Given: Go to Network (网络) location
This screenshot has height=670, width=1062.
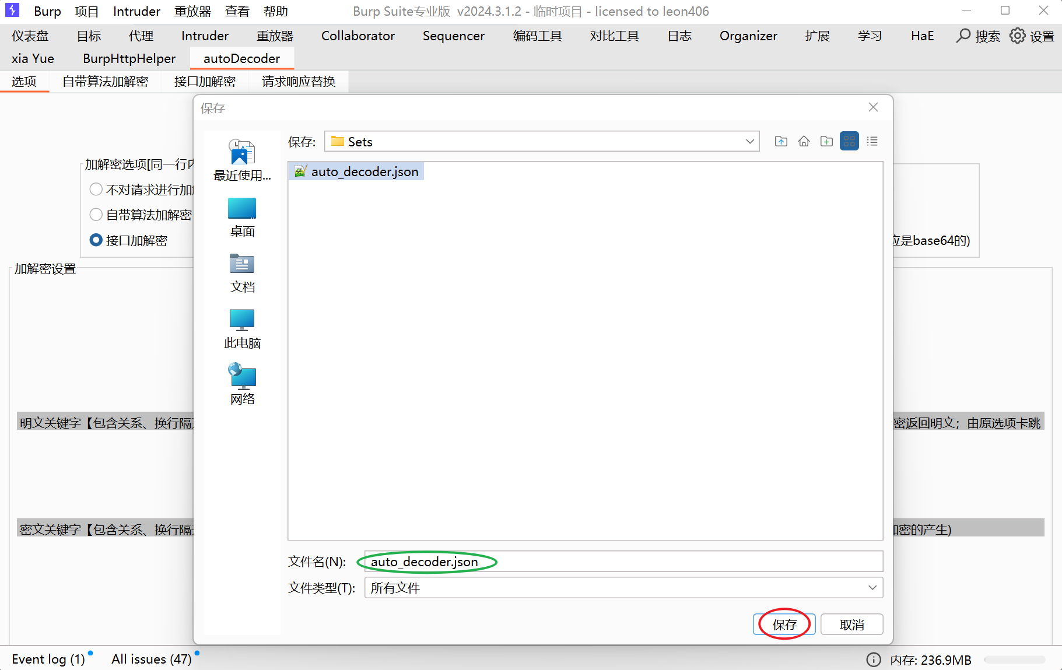Looking at the screenshot, I should (x=242, y=384).
